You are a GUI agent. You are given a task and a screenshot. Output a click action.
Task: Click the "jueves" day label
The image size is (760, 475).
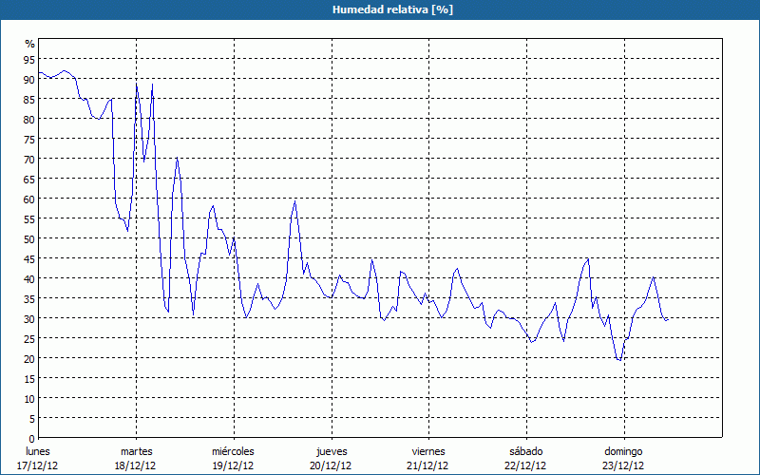332,451
